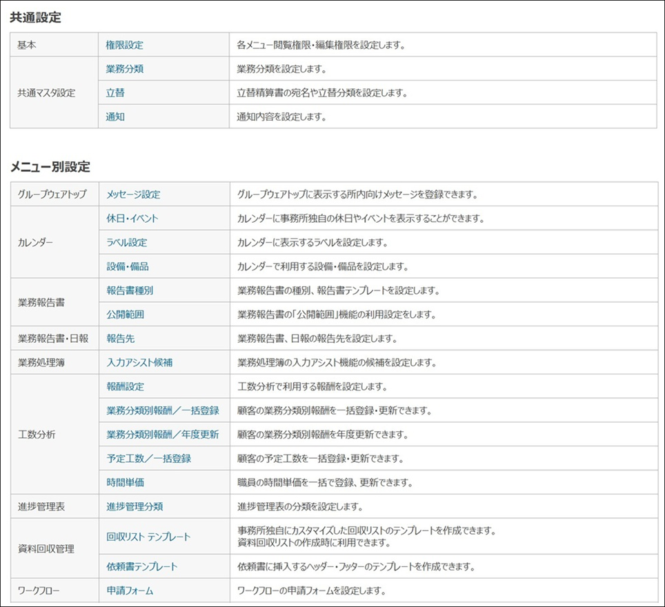This screenshot has width=665, height=607.
Task: Open メッセージ設定 for groupware top
Action: (x=134, y=195)
